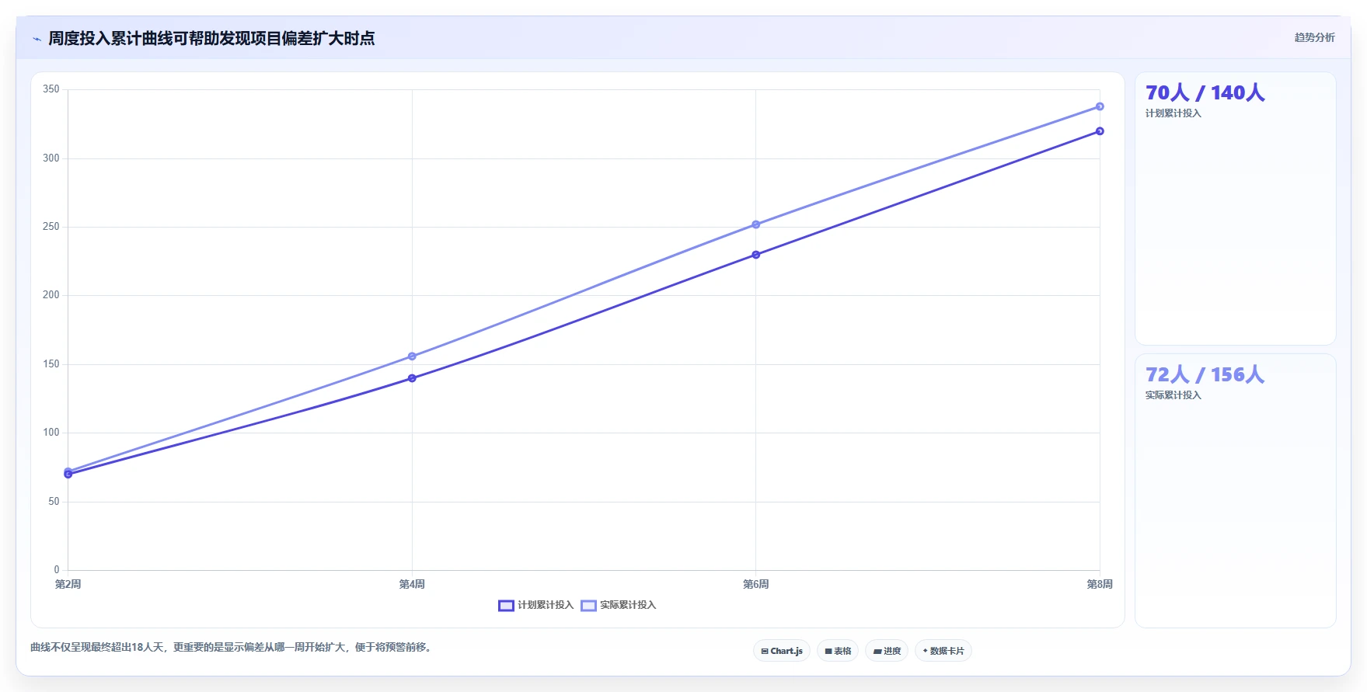Click the actual line point at 第4周
The height and width of the screenshot is (692, 1367).
(x=412, y=356)
